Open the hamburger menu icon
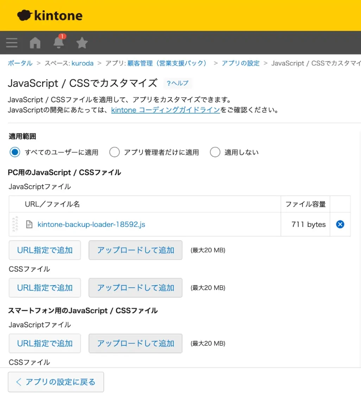 point(12,43)
